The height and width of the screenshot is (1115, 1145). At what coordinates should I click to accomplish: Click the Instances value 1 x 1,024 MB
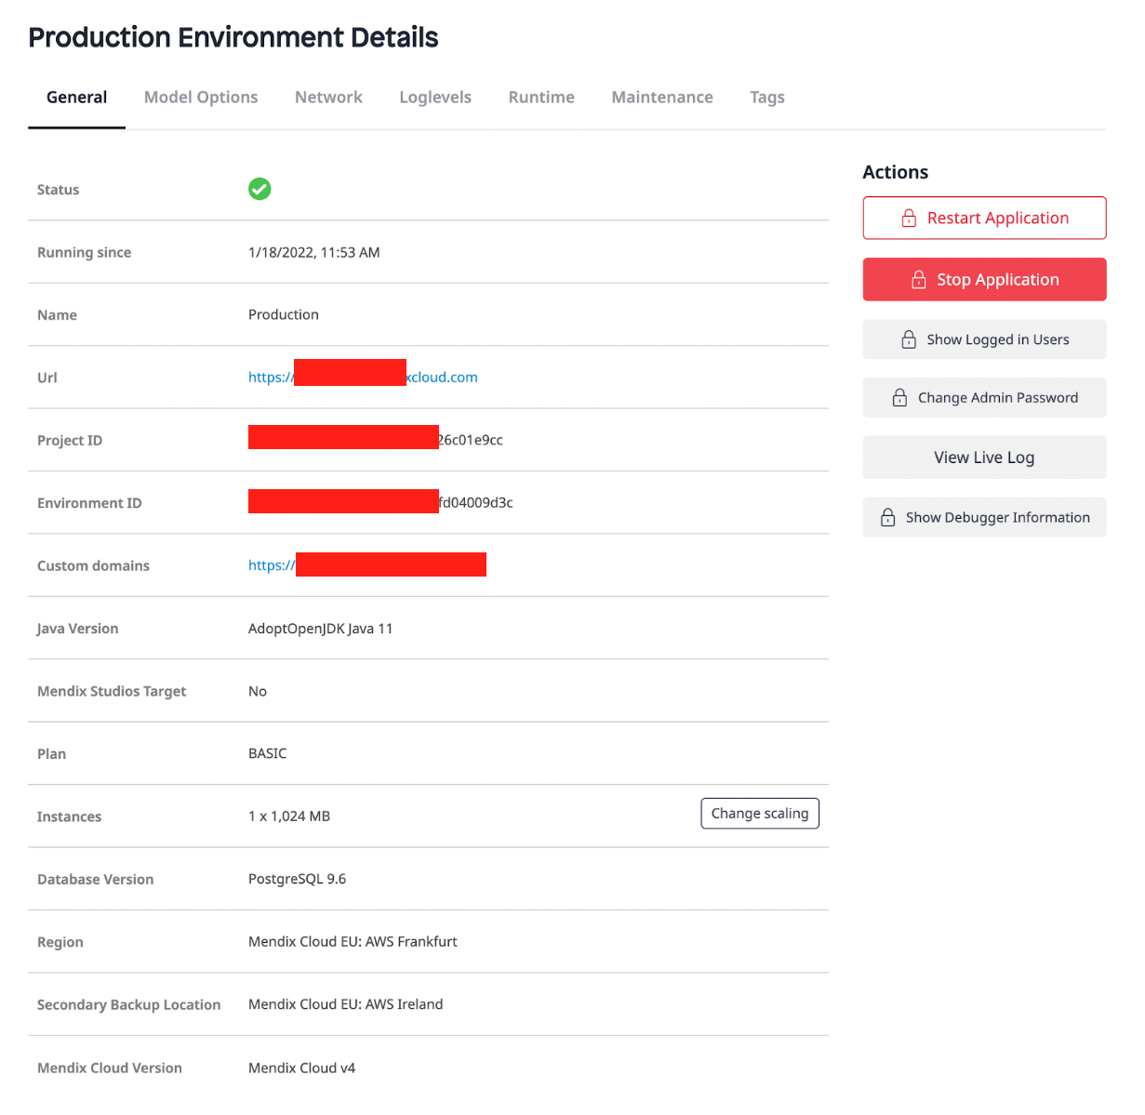[289, 816]
